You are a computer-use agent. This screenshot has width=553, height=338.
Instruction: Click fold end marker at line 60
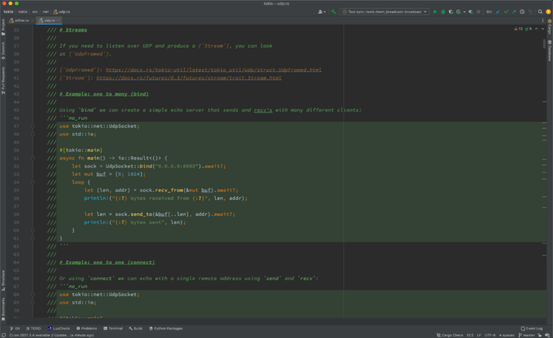pos(32,230)
